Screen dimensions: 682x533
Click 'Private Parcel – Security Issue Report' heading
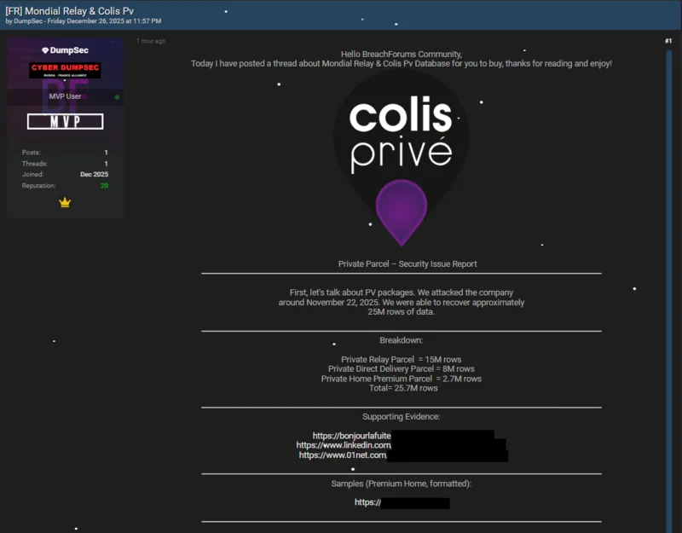[407, 264]
